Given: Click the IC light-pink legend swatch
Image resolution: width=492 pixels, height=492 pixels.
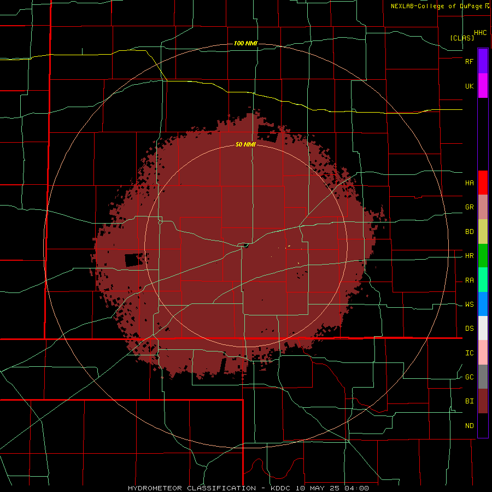Looking at the screenshot, I should pyautogui.click(x=483, y=353).
